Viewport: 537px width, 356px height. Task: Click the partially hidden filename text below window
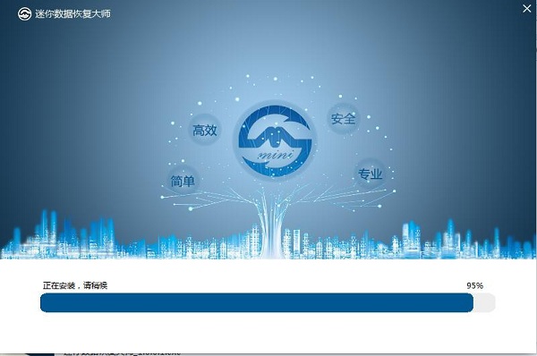(122, 353)
